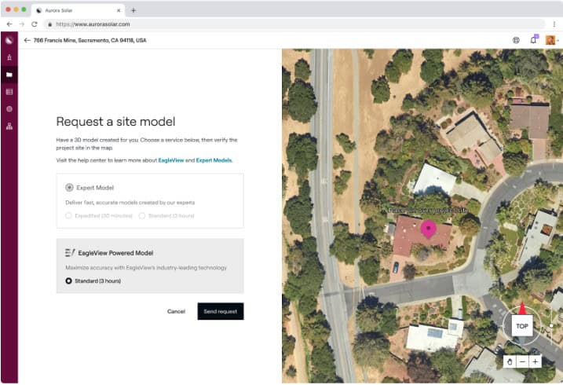Open the Expert Models help link

point(214,160)
